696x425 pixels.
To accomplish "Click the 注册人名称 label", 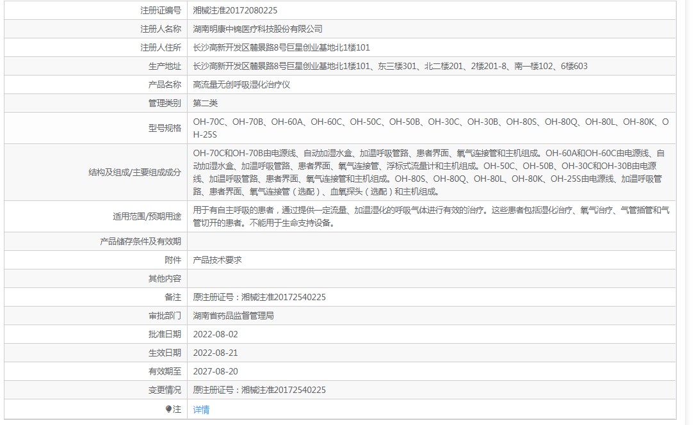I will click(x=161, y=29).
